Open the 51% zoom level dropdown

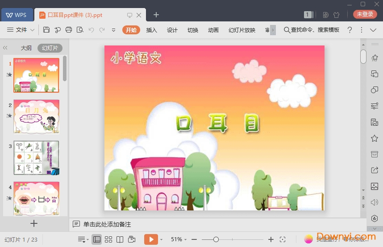(186, 239)
